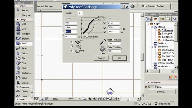The width and height of the screenshot is (192, 108).
Task: Open View Map tab icon in Navigator
Action: tap(162, 19)
